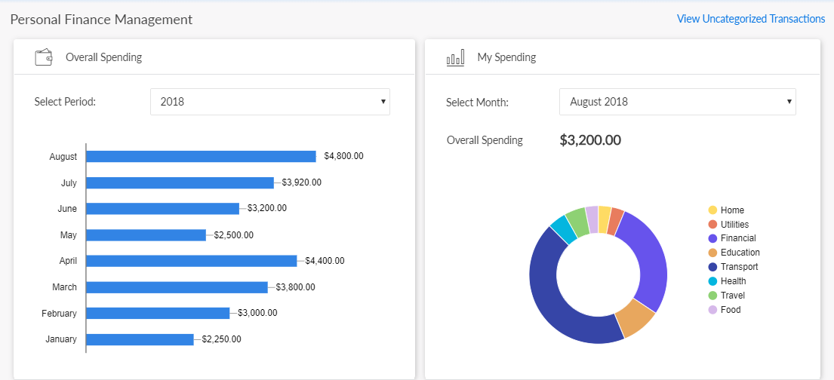Click the bar chart icon beside My Spending

point(455,57)
